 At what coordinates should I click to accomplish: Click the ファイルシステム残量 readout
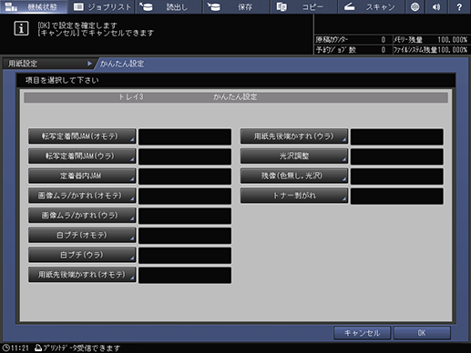click(431, 49)
